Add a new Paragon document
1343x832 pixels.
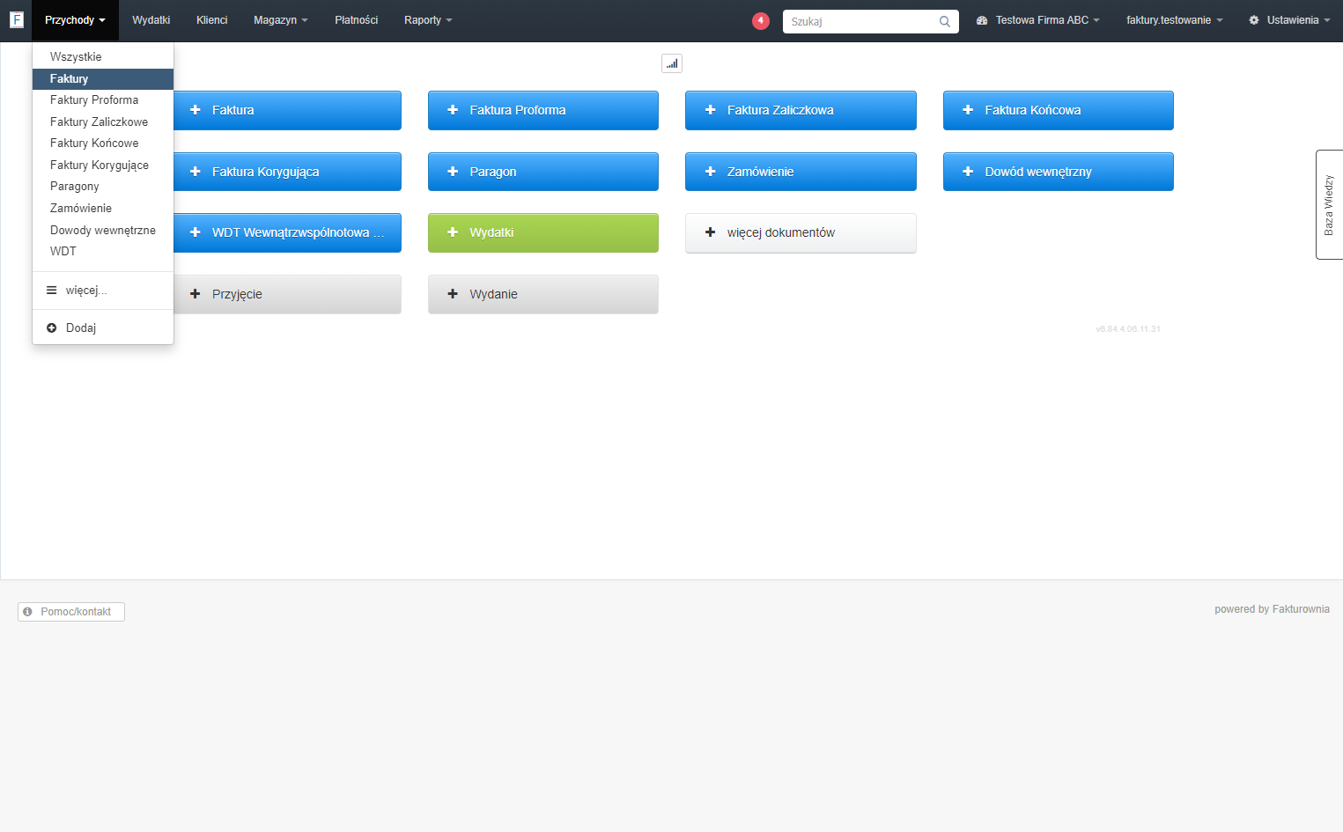pyautogui.click(x=543, y=172)
